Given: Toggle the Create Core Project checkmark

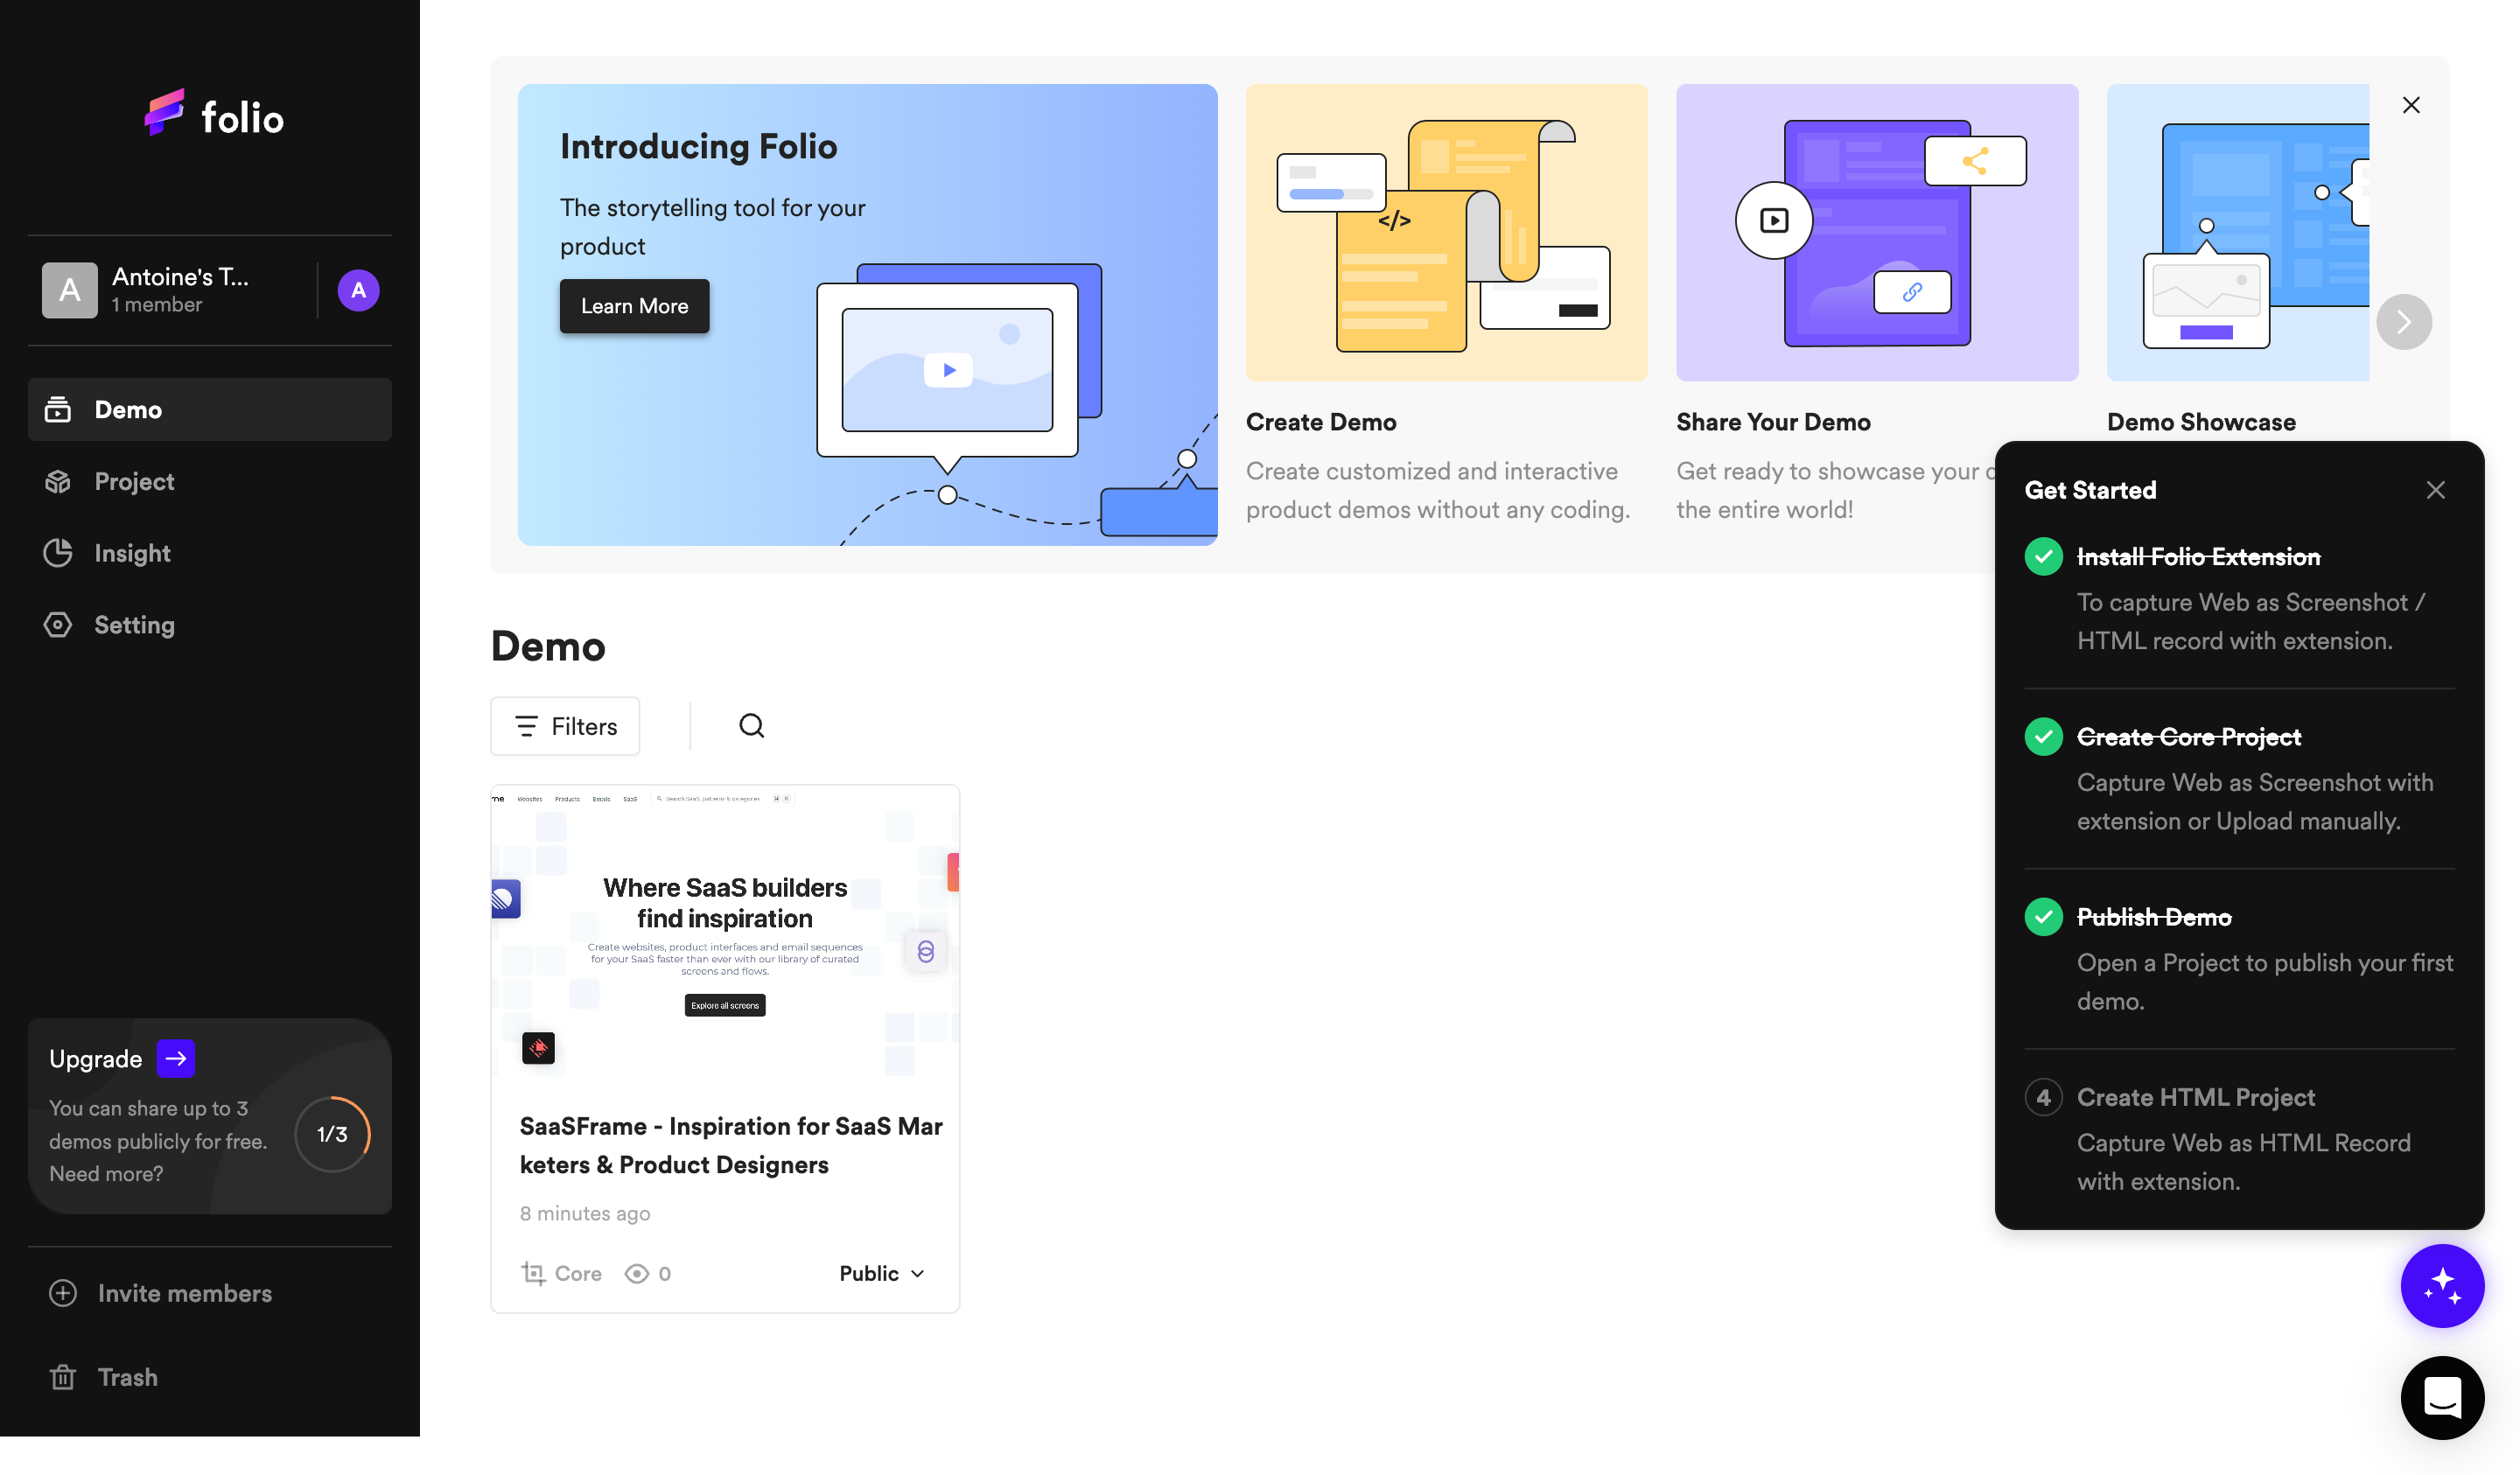Looking at the screenshot, I should (2043, 737).
